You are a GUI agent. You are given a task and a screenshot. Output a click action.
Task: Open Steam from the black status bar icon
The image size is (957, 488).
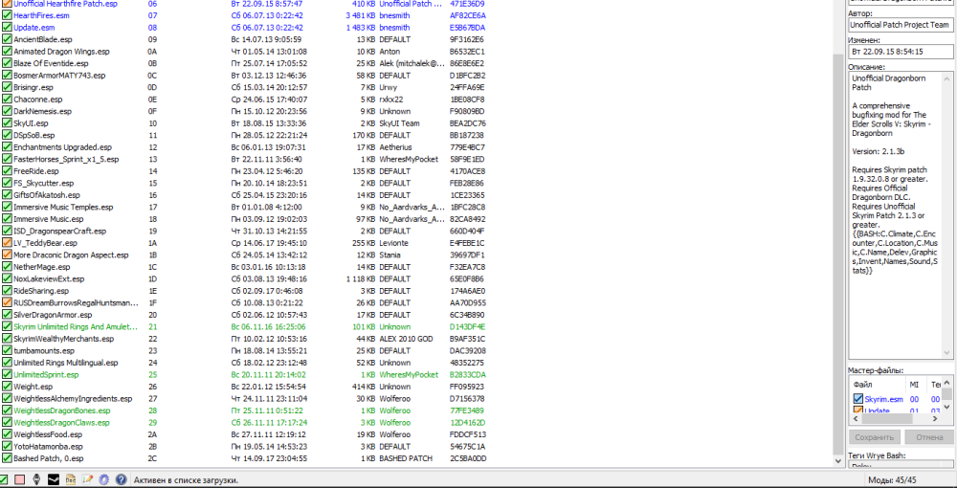[x=54, y=479]
